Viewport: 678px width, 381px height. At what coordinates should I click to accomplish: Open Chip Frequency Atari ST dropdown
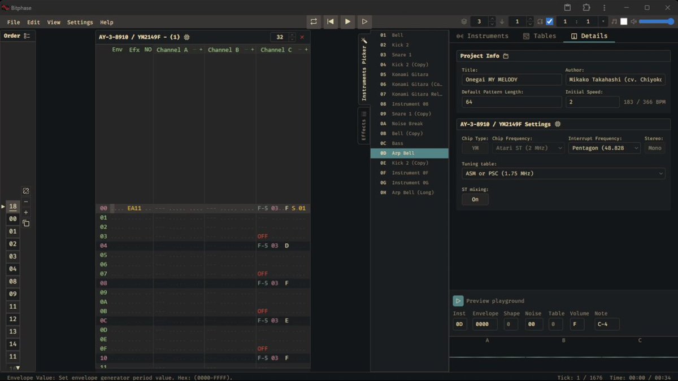coord(528,148)
